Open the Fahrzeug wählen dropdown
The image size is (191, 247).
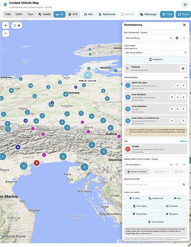coord(156,52)
